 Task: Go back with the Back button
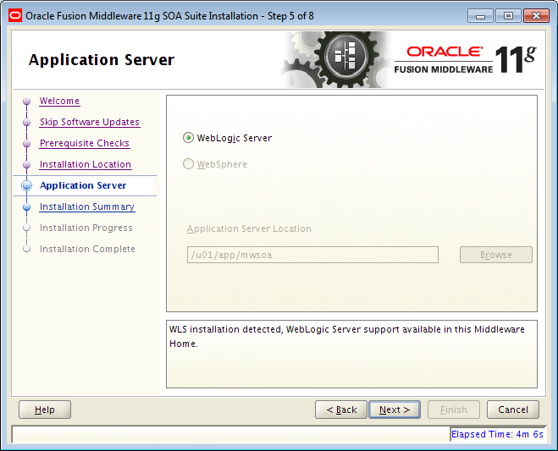341,410
